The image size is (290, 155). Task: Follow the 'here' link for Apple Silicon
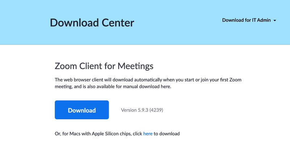pyautogui.click(x=148, y=134)
